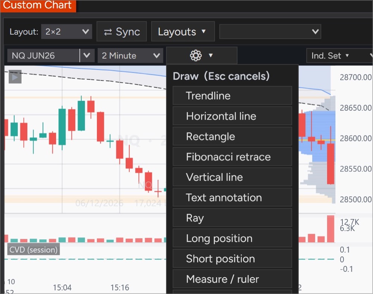Click the 12.7K volume axis label
373x294 pixels.
pyautogui.click(x=350, y=222)
